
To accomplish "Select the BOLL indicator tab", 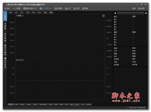I will pos(22,104).
